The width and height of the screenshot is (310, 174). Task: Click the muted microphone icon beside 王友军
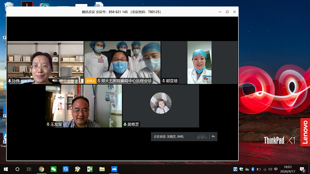pos(48,124)
